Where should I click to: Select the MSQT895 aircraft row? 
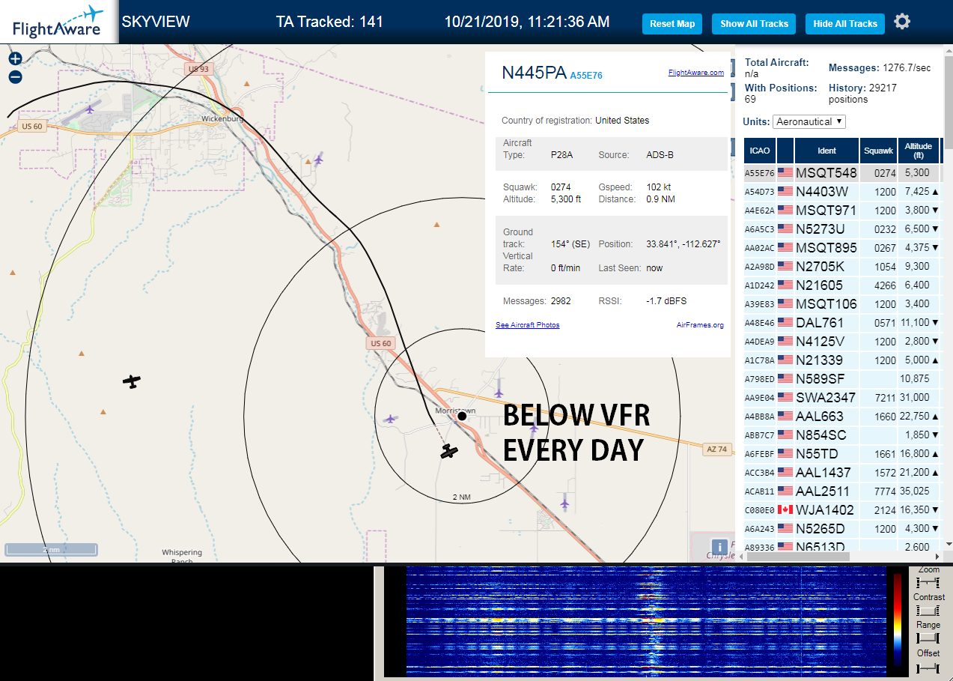[842, 248]
